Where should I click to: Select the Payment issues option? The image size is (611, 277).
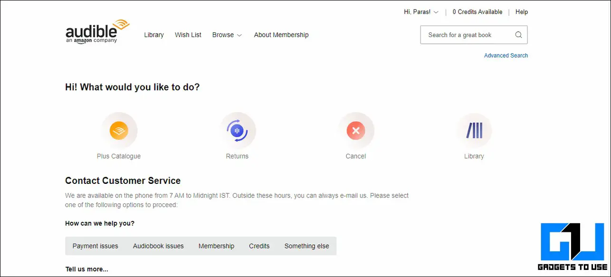(x=95, y=246)
